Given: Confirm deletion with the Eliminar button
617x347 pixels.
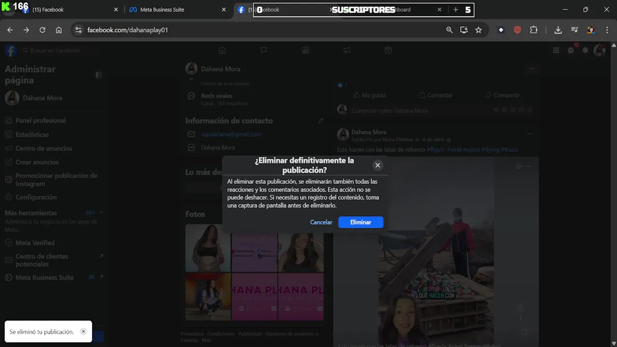Looking at the screenshot, I should click(x=361, y=222).
